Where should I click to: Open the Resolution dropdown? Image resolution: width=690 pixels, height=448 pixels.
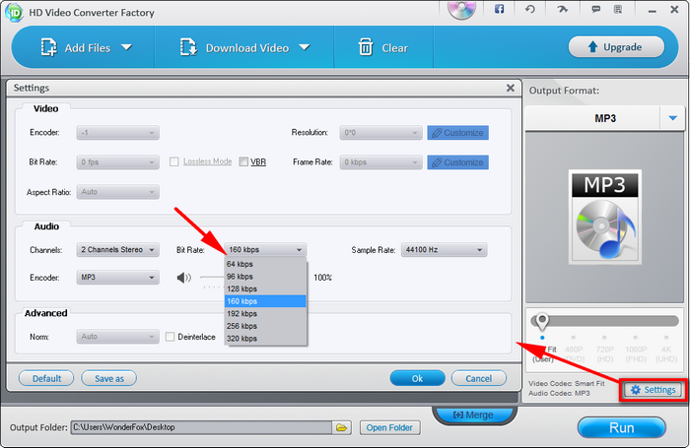point(380,133)
